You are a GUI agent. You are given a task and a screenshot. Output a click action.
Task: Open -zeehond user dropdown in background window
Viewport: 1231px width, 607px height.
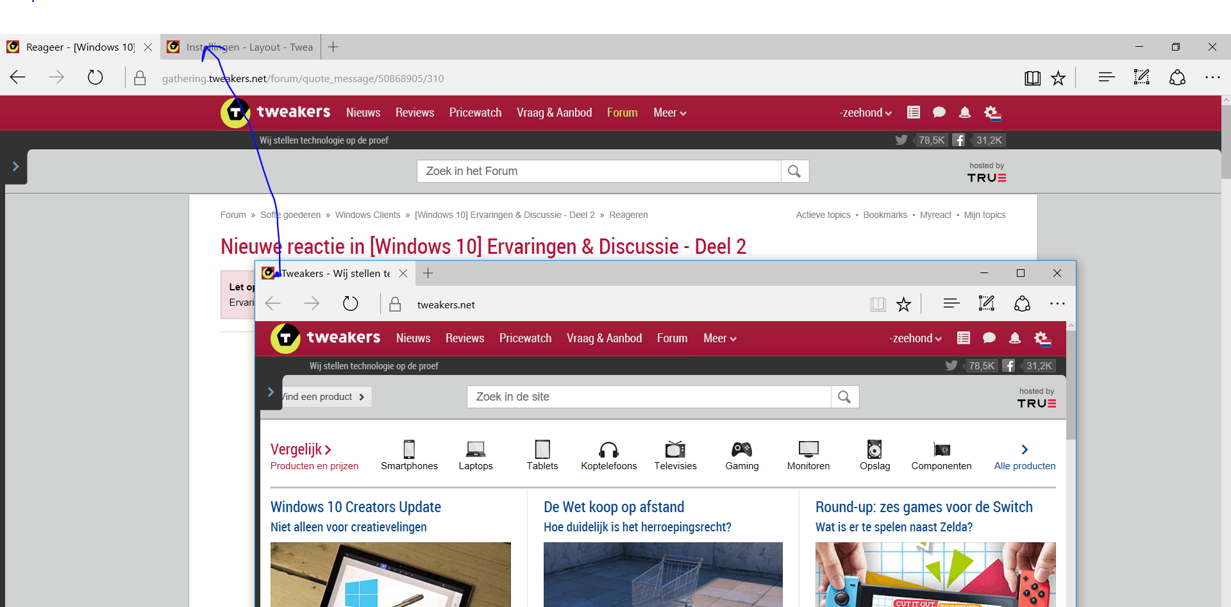click(x=866, y=113)
